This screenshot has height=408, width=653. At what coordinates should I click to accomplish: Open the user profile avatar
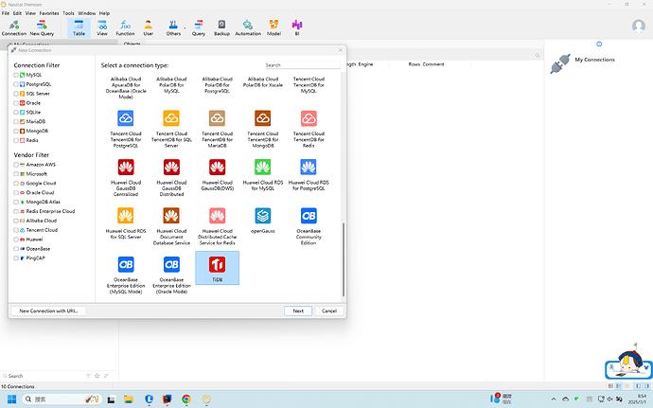[x=639, y=27]
